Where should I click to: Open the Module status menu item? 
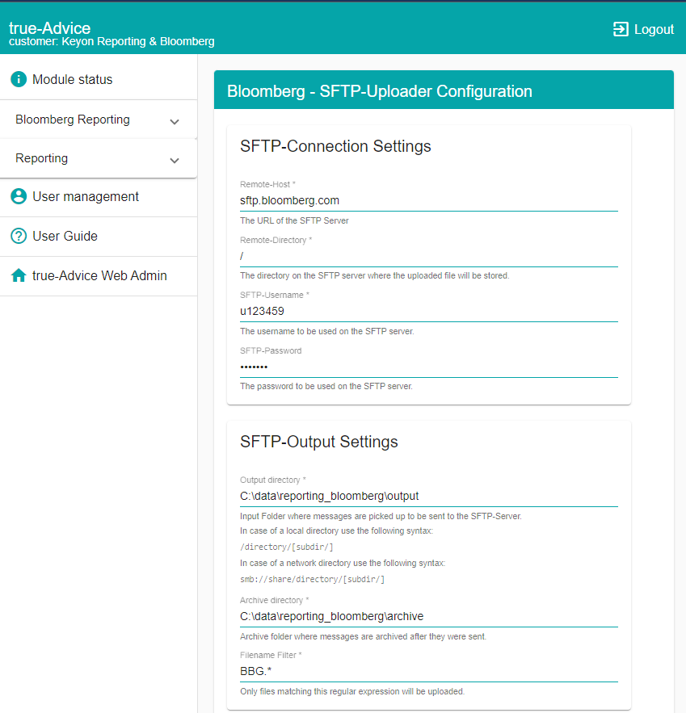click(x=99, y=80)
